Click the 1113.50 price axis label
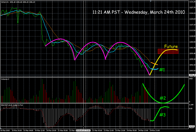The image size is (196, 132). tap(192, 30)
